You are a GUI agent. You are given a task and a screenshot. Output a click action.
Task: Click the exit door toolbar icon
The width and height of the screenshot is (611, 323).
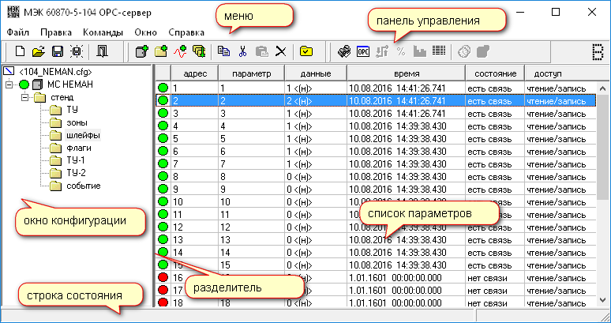(x=103, y=51)
